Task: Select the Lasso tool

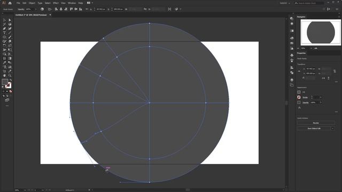Action: [x=10, y=24]
